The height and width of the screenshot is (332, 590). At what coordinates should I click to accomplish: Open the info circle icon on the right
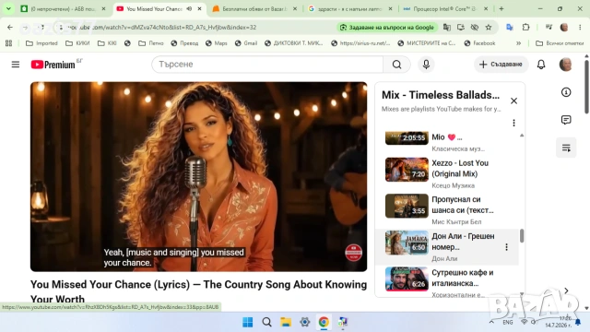coord(566,92)
